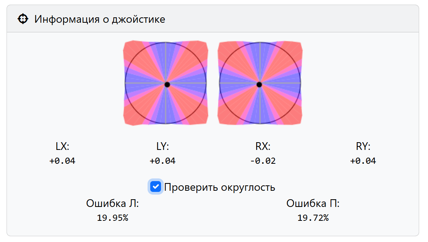Click the 'Проверить округлость' label text
This screenshot has width=428, height=242.
point(220,187)
